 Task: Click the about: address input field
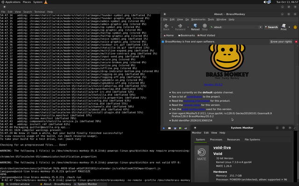point(234,27)
